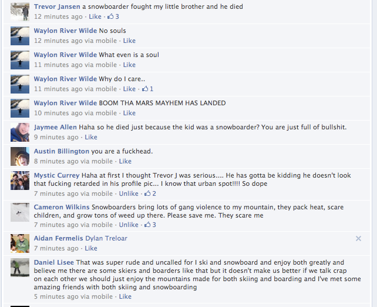
Task: Click the thumbs-up count on Trevor Jansen's comment
Action: 113,16
